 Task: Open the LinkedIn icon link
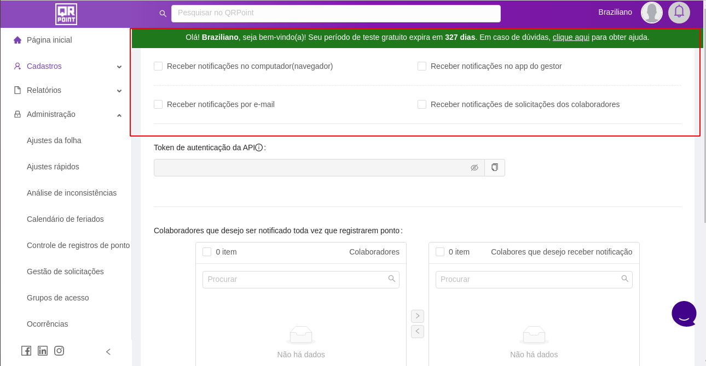tap(43, 351)
